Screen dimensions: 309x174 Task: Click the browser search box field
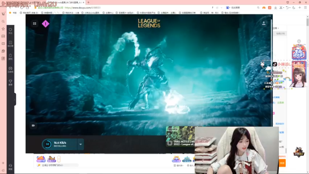point(243,8)
